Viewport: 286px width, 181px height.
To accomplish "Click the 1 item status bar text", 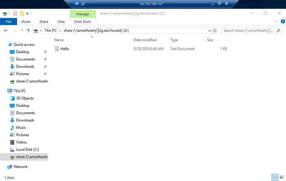I will click(x=9, y=178).
